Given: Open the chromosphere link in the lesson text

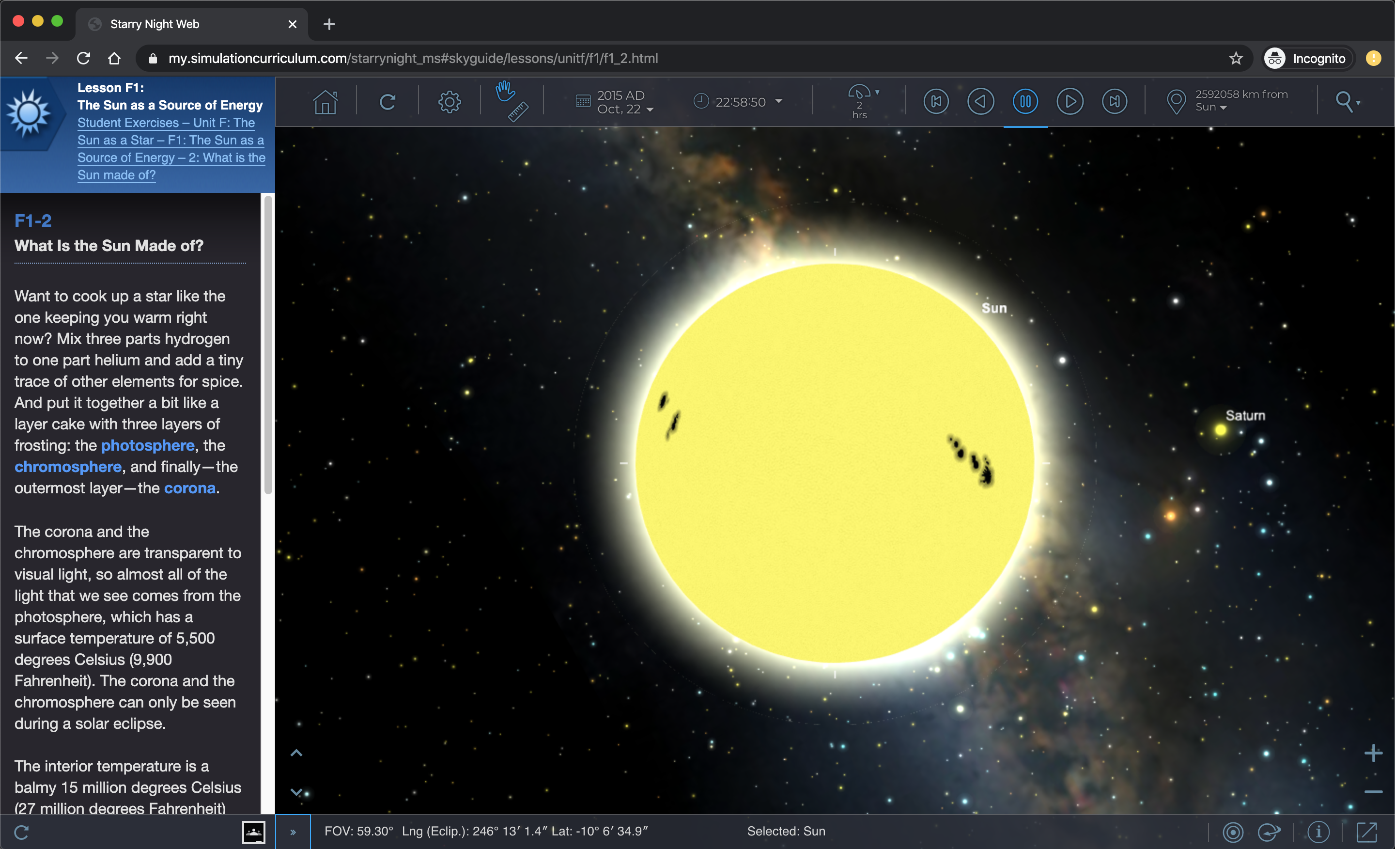Looking at the screenshot, I should pos(67,467).
